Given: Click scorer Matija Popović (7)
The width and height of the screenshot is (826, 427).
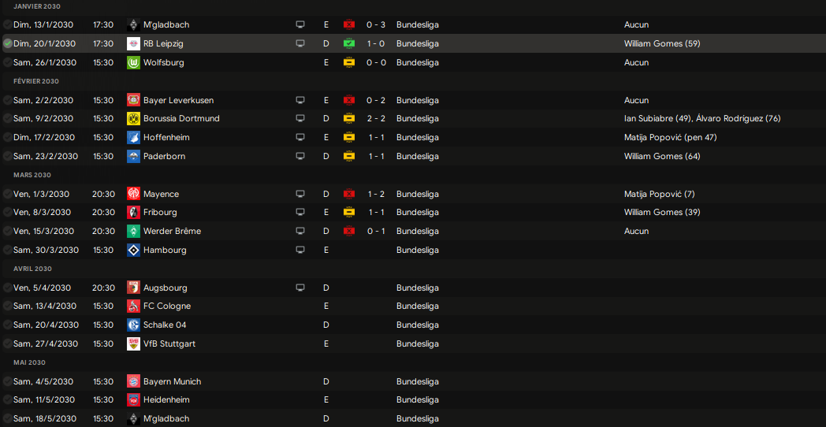Looking at the screenshot, I should point(660,194).
